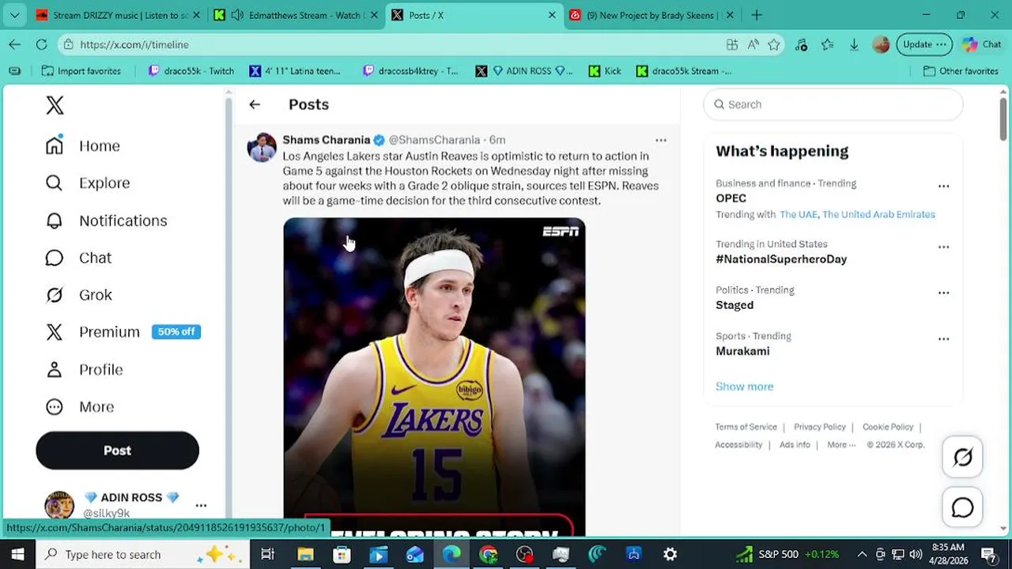The image size is (1012, 569).
Task: Open File Explorer from the taskbar
Action: pos(305,554)
